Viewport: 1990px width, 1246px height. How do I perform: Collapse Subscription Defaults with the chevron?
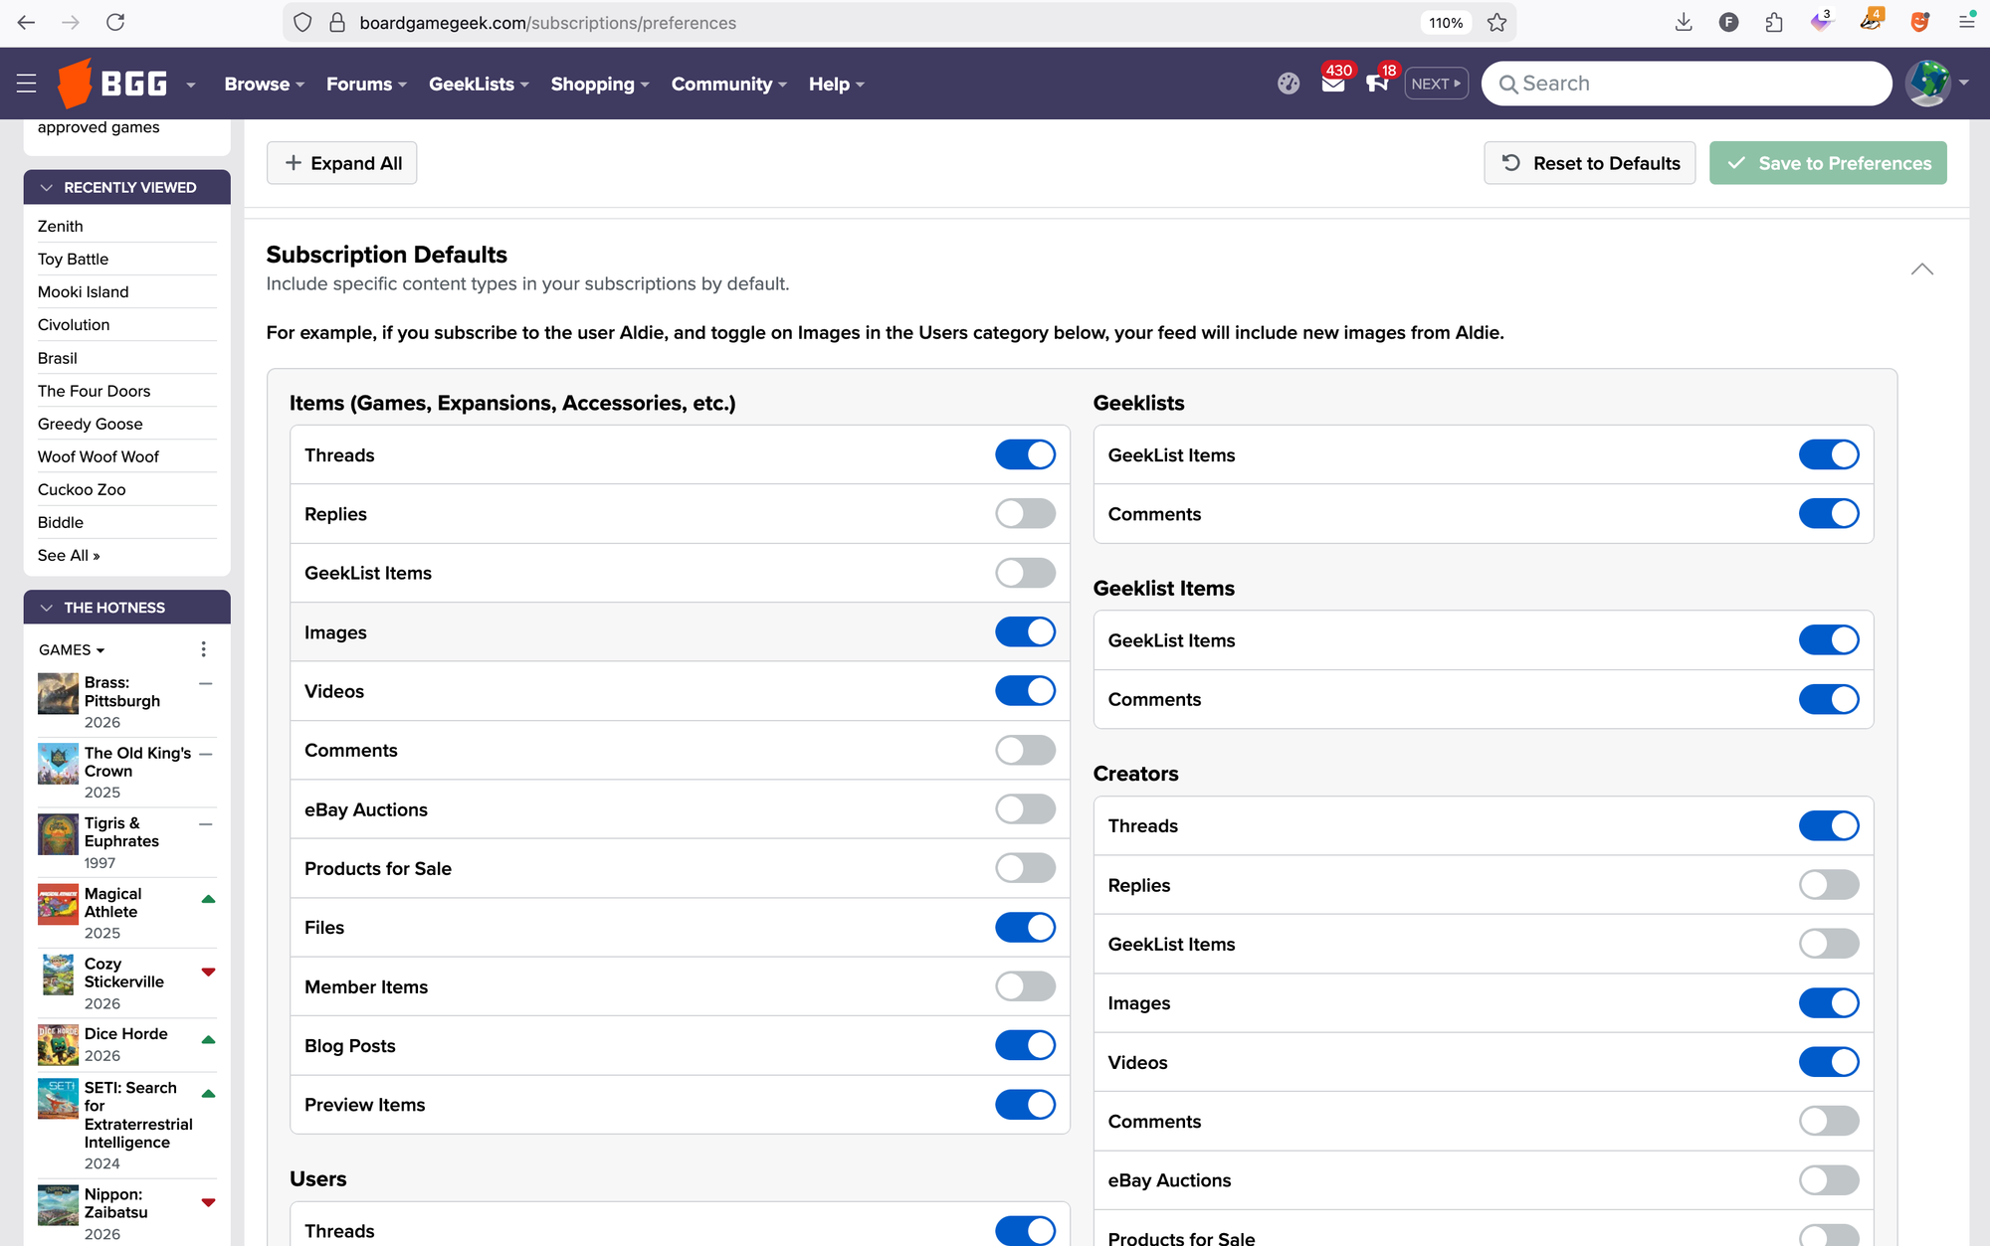[x=1921, y=268]
